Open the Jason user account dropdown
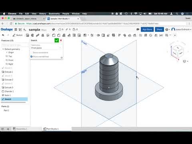Viewport: 192px width, 144px height. point(181,29)
